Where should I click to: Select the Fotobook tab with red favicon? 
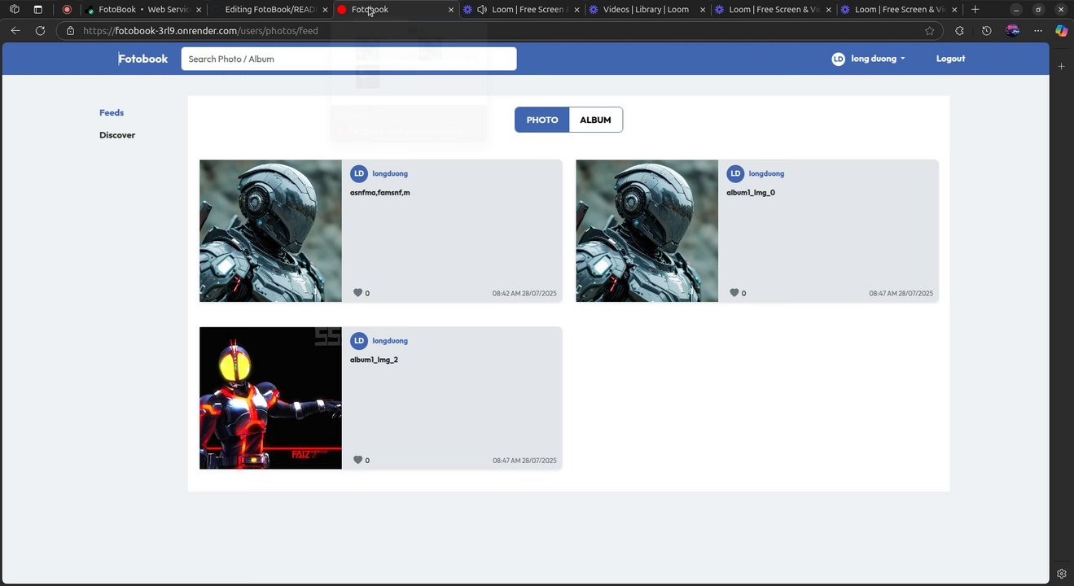click(x=396, y=10)
